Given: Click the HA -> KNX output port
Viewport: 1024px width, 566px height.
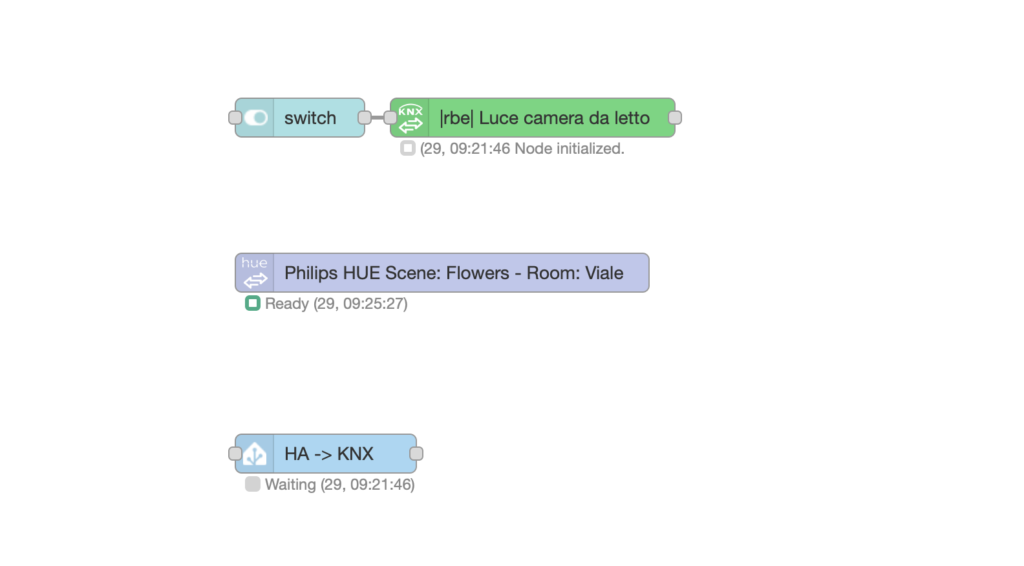Looking at the screenshot, I should pos(416,454).
